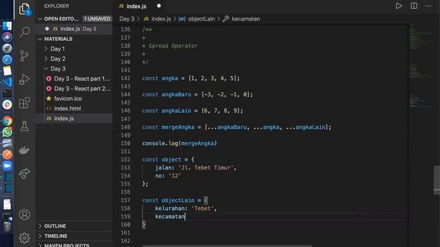Expand the OUTLINE section
This screenshot has width=440, height=247.
(55, 226)
